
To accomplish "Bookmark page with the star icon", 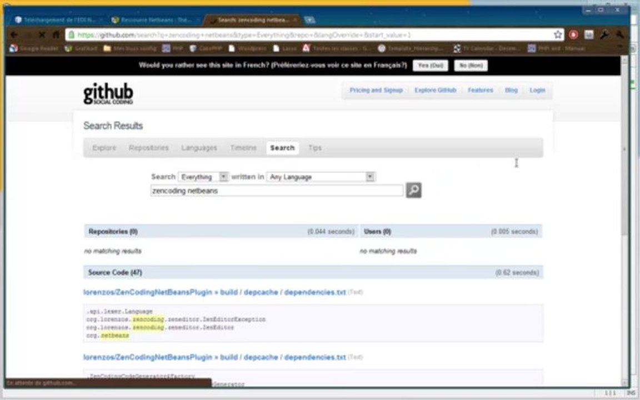I will (558, 34).
